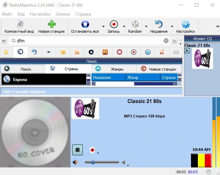Viewport: 220px width, 175px height.
Task: Open the red record-dot tab icon
Action: coord(134,52)
